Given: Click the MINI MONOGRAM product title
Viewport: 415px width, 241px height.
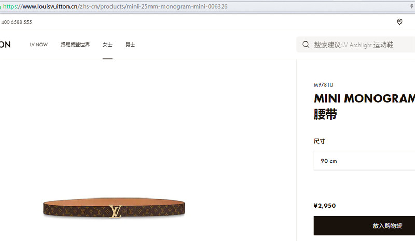Looking at the screenshot, I should [x=364, y=98].
